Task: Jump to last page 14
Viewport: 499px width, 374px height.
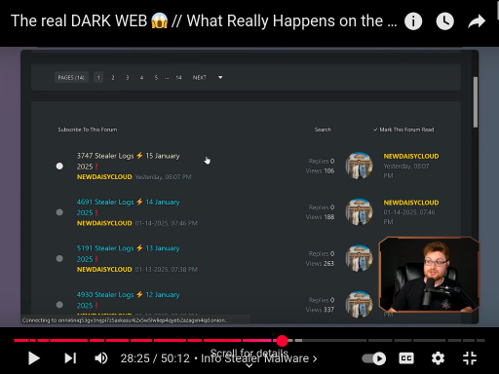Action: tap(178, 78)
